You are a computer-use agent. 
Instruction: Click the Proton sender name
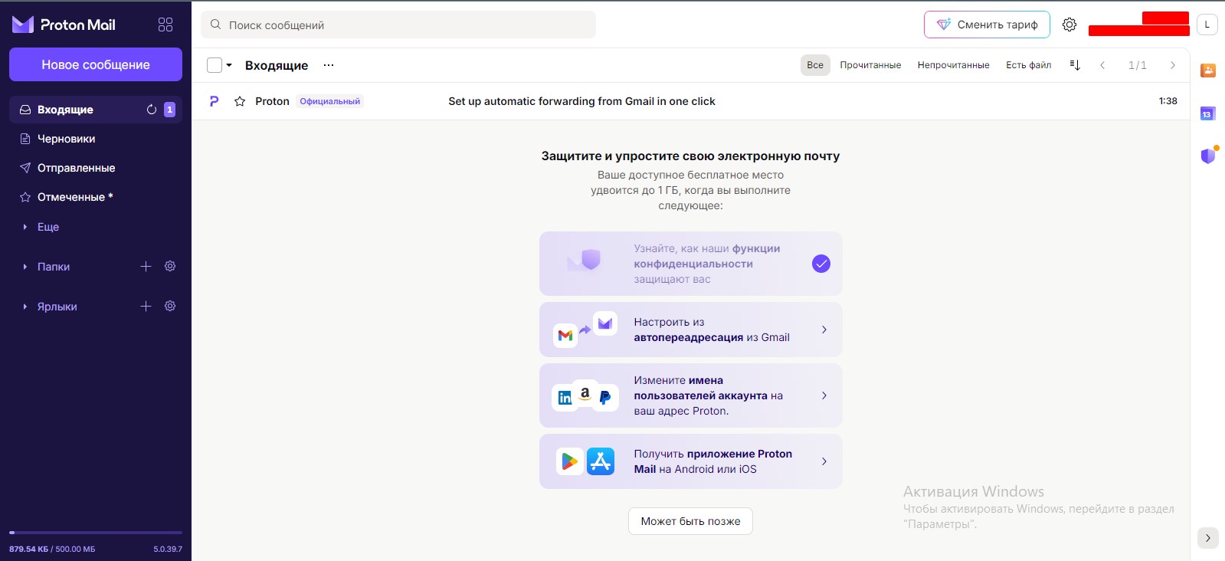(x=273, y=101)
